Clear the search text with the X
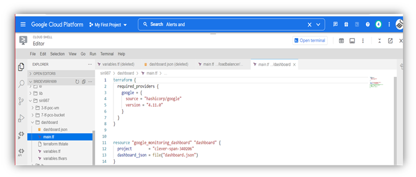 click(x=310, y=25)
